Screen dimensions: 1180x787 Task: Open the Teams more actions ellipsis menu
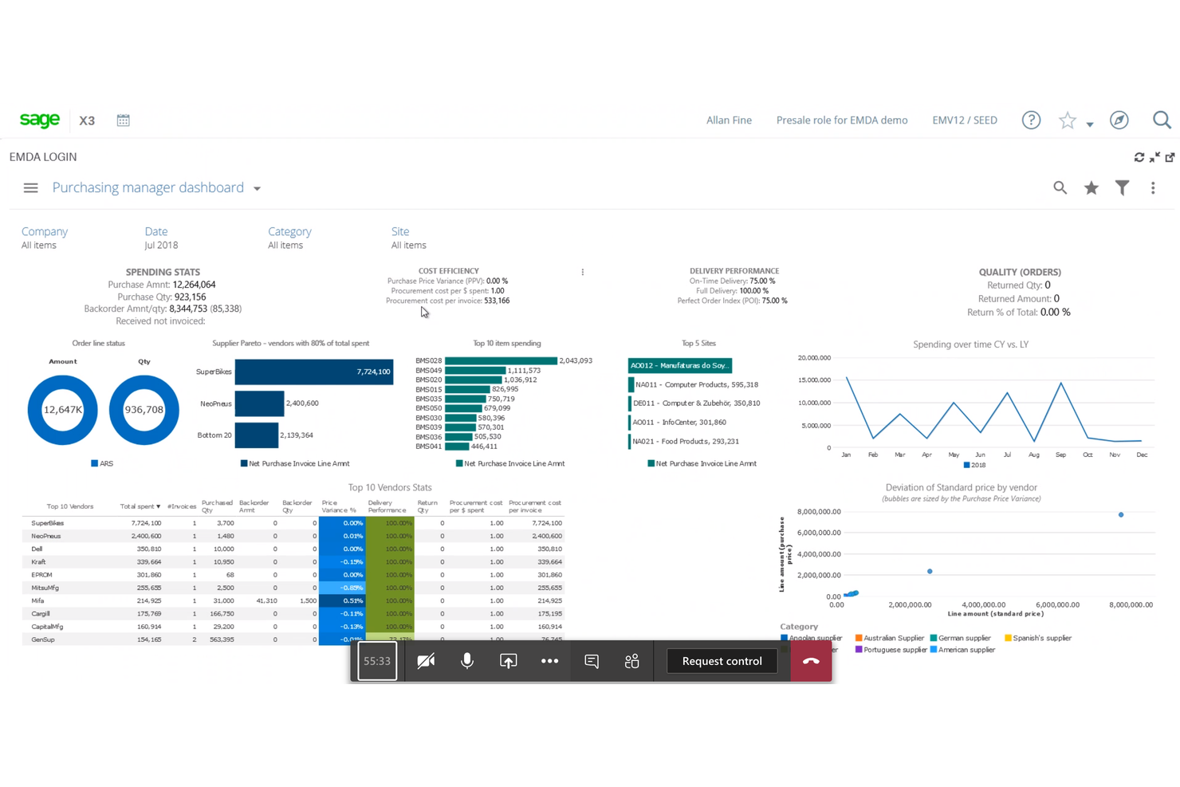tap(549, 660)
